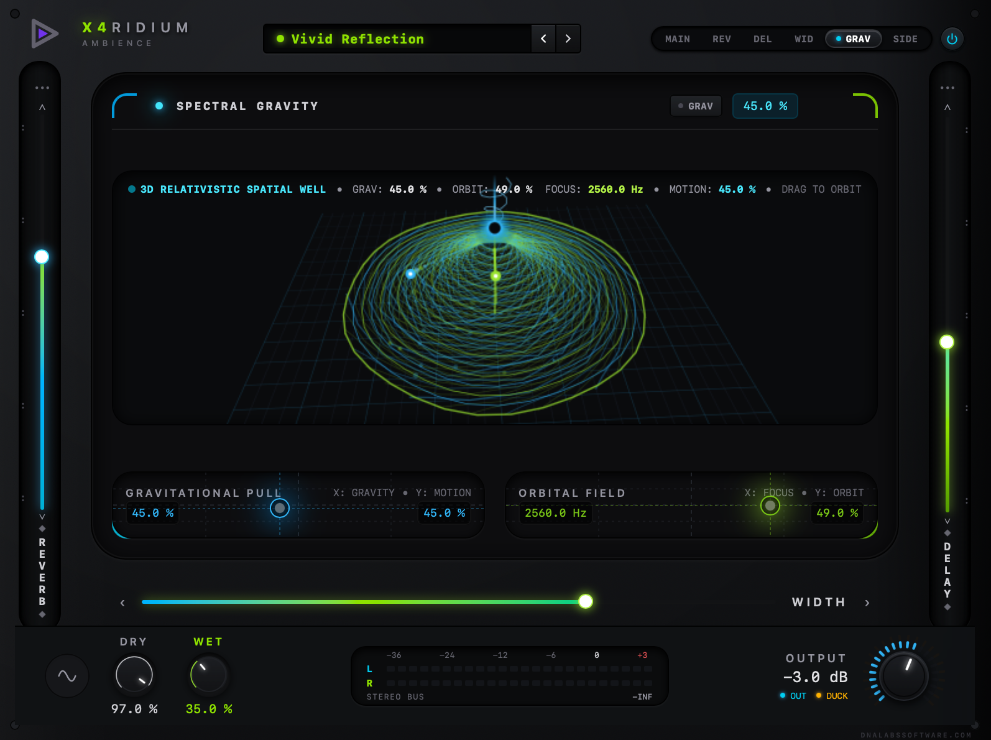The width and height of the screenshot is (991, 740).
Task: Toggle the plugin power button
Action: pyautogui.click(x=952, y=39)
